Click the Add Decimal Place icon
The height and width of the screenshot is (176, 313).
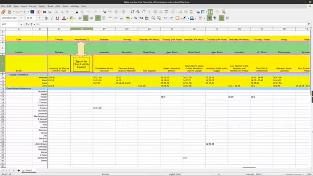coord(153,18)
